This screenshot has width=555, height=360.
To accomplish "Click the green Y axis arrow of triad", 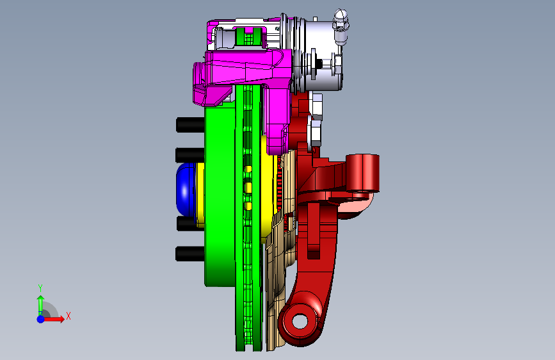I will (x=41, y=305).
